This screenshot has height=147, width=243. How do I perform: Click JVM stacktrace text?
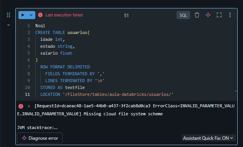point(37,128)
